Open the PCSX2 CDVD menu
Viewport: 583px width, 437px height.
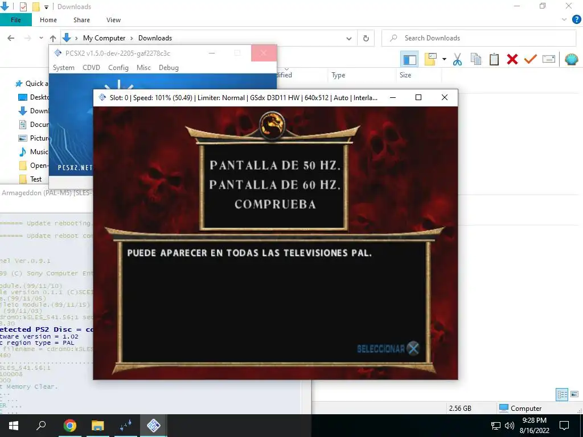pyautogui.click(x=91, y=68)
